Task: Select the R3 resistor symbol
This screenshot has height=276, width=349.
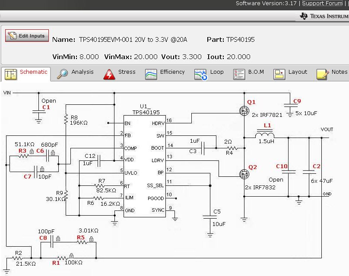Action: tap(24, 156)
